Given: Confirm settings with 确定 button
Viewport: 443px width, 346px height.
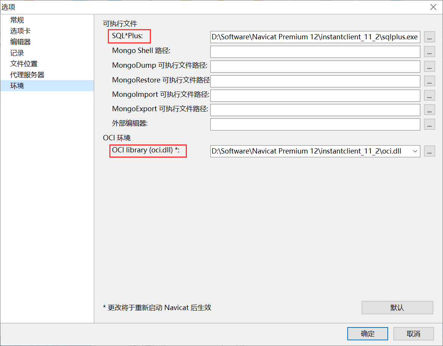Looking at the screenshot, I should coord(367,334).
